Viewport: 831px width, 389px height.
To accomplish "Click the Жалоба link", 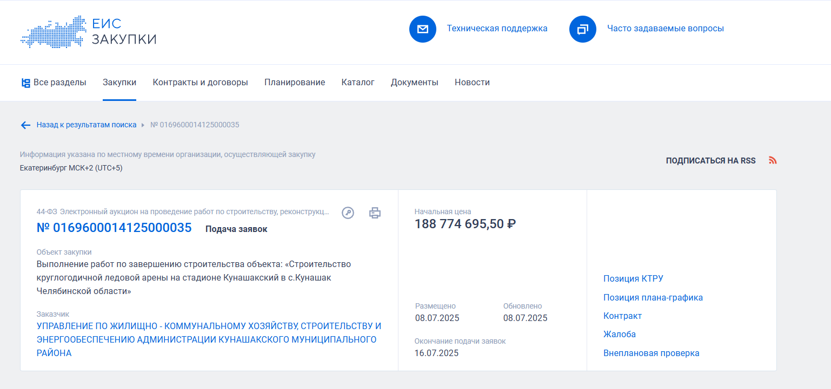I will click(x=619, y=335).
